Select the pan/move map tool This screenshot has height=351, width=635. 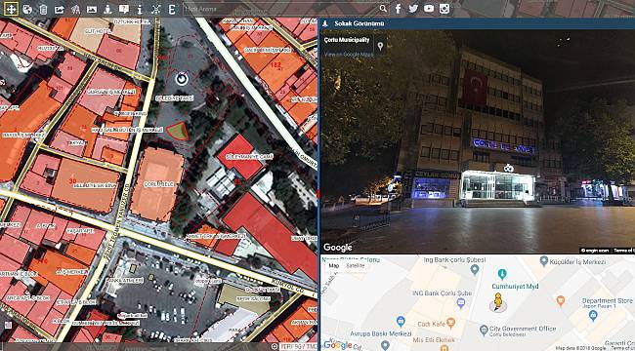coord(11,9)
